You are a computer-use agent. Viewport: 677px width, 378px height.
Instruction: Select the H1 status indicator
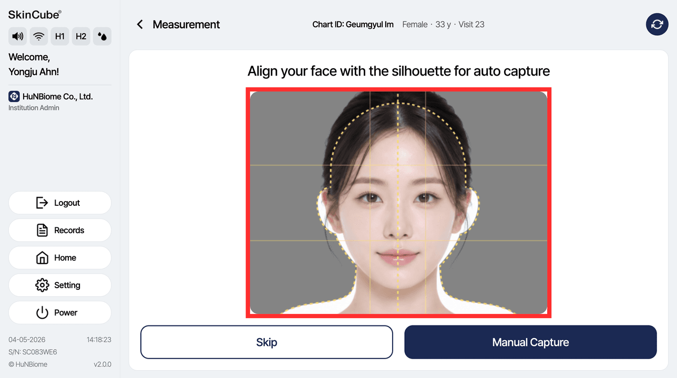pyautogui.click(x=60, y=36)
